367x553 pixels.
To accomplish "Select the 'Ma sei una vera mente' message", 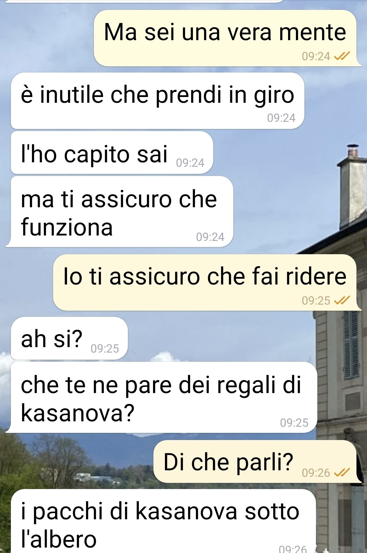I will tap(226, 38).
